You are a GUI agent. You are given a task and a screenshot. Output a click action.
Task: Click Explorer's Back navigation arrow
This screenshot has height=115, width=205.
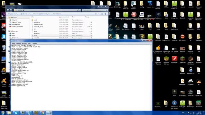[8, 10]
